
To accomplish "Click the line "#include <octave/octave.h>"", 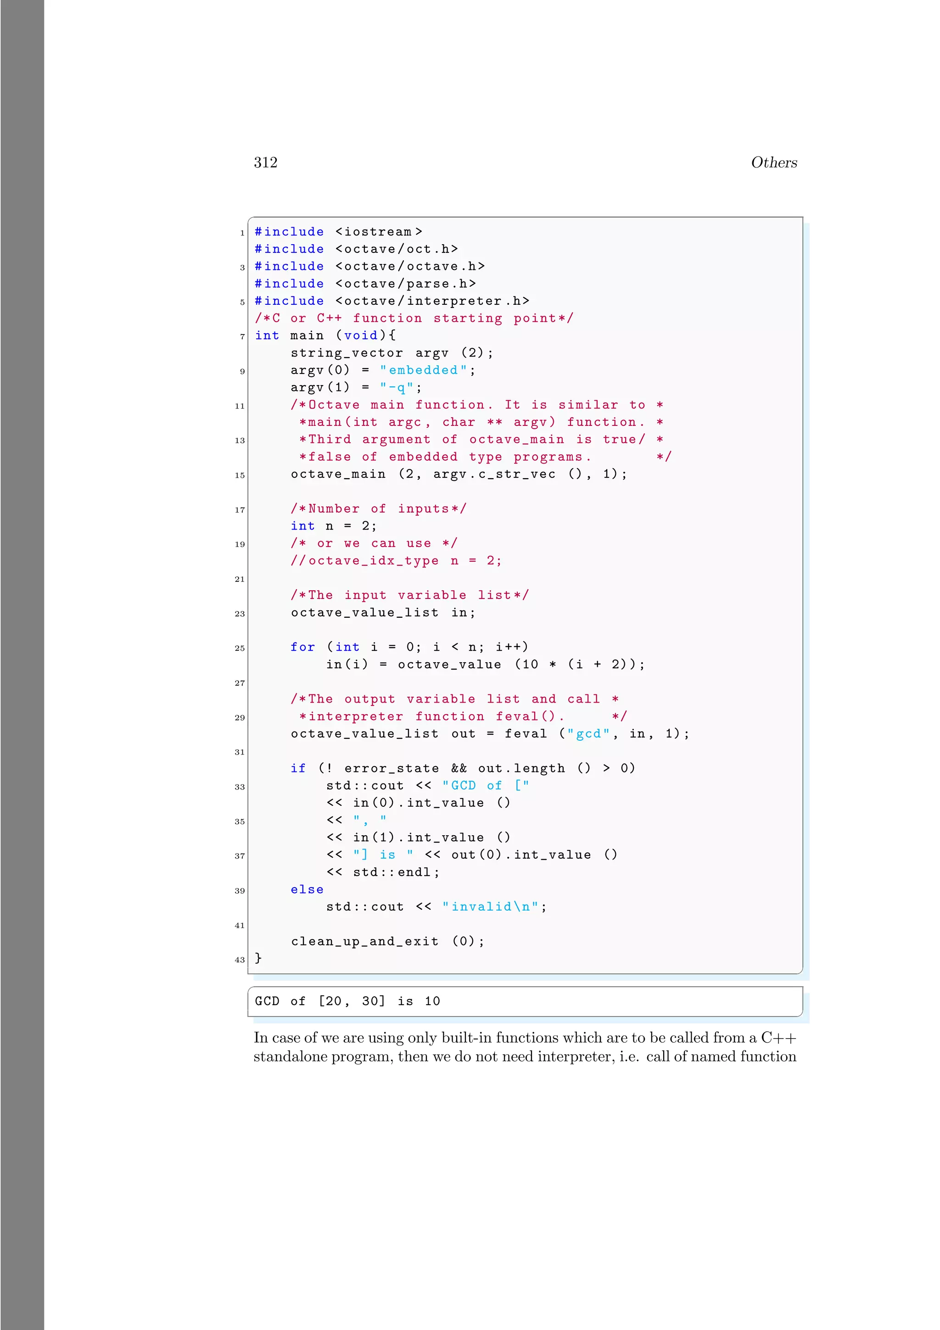I will [369, 267].
